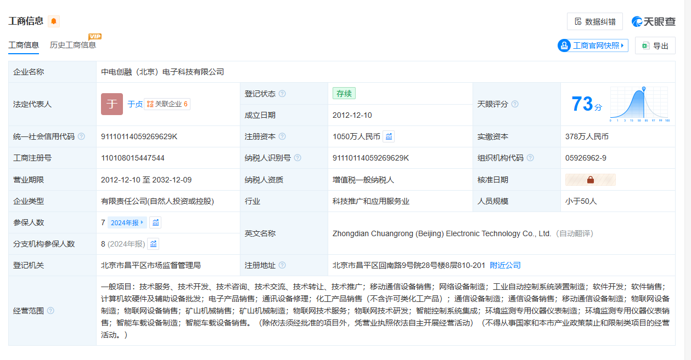Viewport: 691px width, 360px height.
Task: Click the question mark beside 天眼评分
Action: click(x=515, y=104)
